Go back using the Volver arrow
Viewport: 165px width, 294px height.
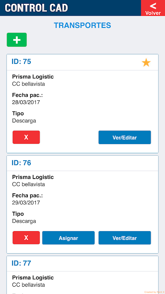pyautogui.click(x=153, y=8)
